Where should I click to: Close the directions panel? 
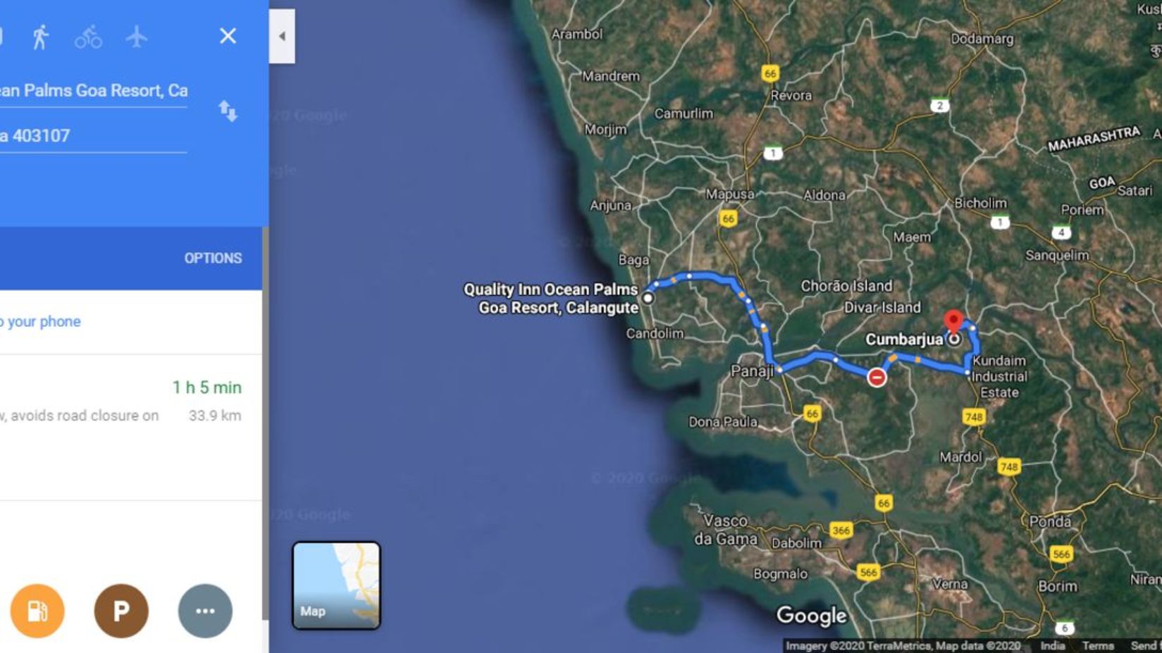tap(228, 36)
